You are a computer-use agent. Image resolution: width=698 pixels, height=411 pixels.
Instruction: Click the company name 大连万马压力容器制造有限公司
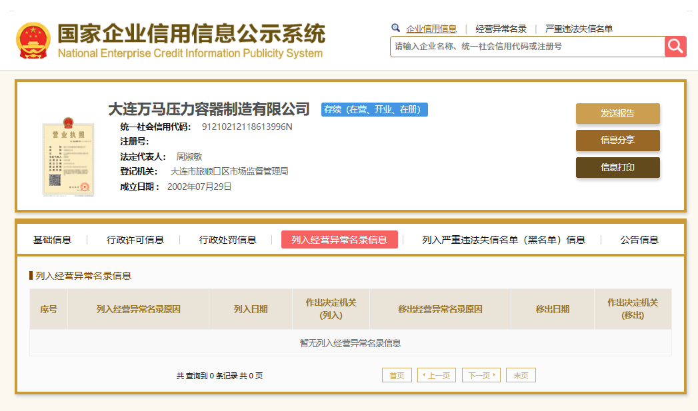[209, 109]
